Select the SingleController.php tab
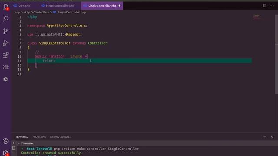The width and height of the screenshot is (278, 156). (103, 6)
